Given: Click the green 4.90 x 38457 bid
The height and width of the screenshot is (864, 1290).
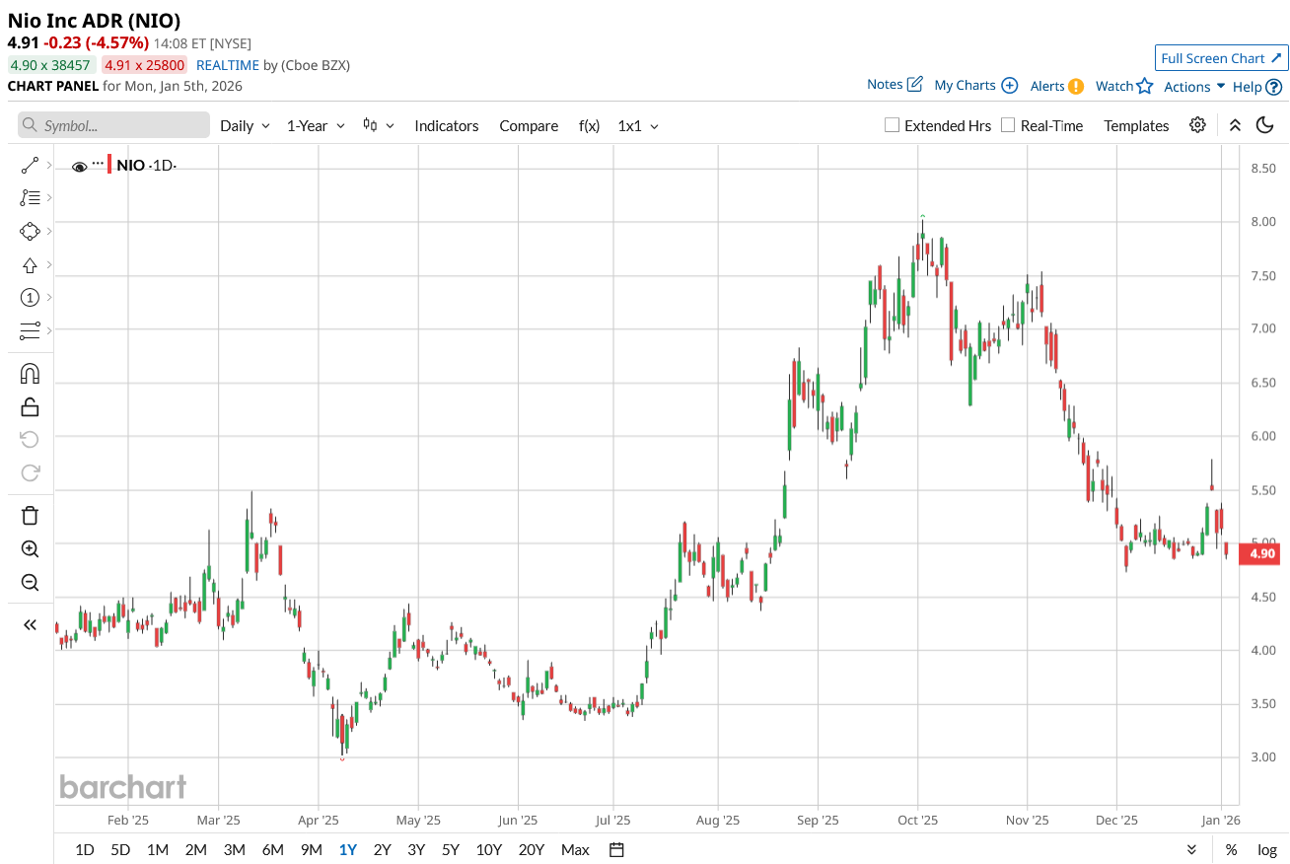Looking at the screenshot, I should [x=50, y=65].
